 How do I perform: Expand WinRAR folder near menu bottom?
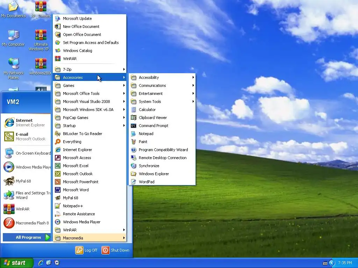pyautogui.click(x=89, y=230)
